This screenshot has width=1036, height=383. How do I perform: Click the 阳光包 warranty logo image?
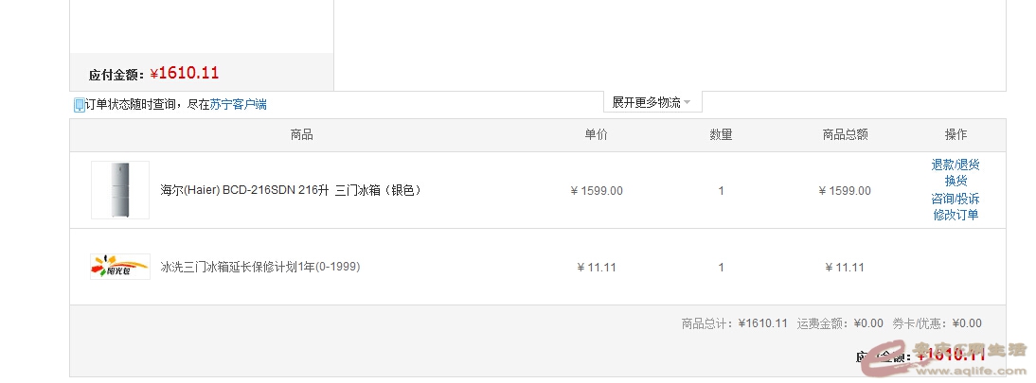point(120,267)
